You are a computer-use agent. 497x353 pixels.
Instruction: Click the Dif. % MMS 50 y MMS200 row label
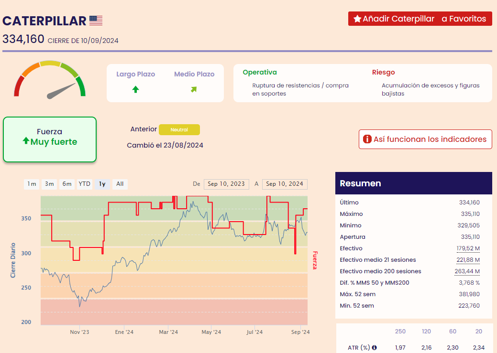375,283
